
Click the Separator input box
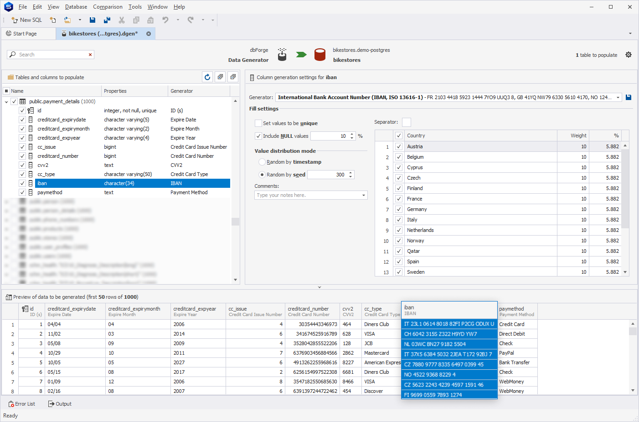click(x=407, y=122)
